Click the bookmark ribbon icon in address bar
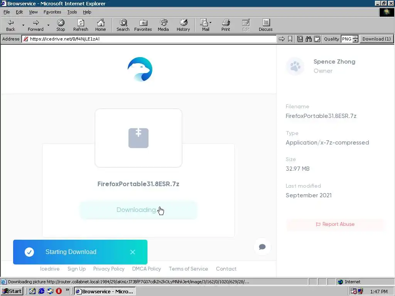The width and height of the screenshot is (395, 296). [290, 39]
